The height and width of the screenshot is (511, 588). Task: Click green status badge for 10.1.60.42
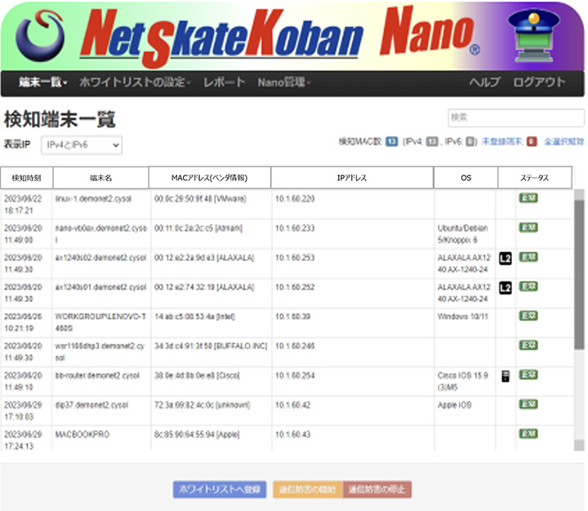[528, 404]
